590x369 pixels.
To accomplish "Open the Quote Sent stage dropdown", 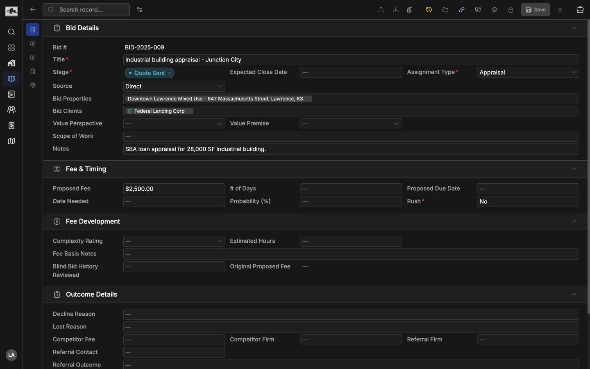I will point(150,73).
